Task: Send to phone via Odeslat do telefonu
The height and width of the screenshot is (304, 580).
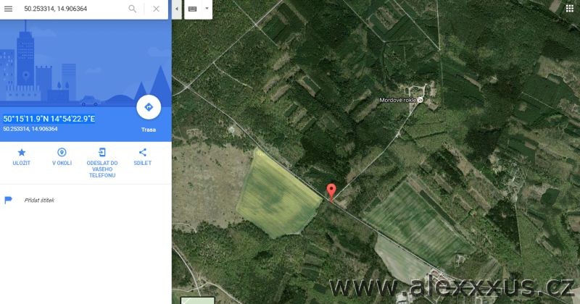Action: tap(102, 163)
